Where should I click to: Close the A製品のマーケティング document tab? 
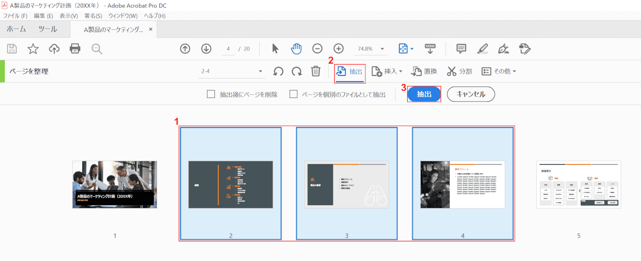151,29
